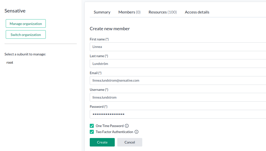This screenshot has width=266, height=151.
Task: Click the One Time Password info icon
Action: point(127,126)
